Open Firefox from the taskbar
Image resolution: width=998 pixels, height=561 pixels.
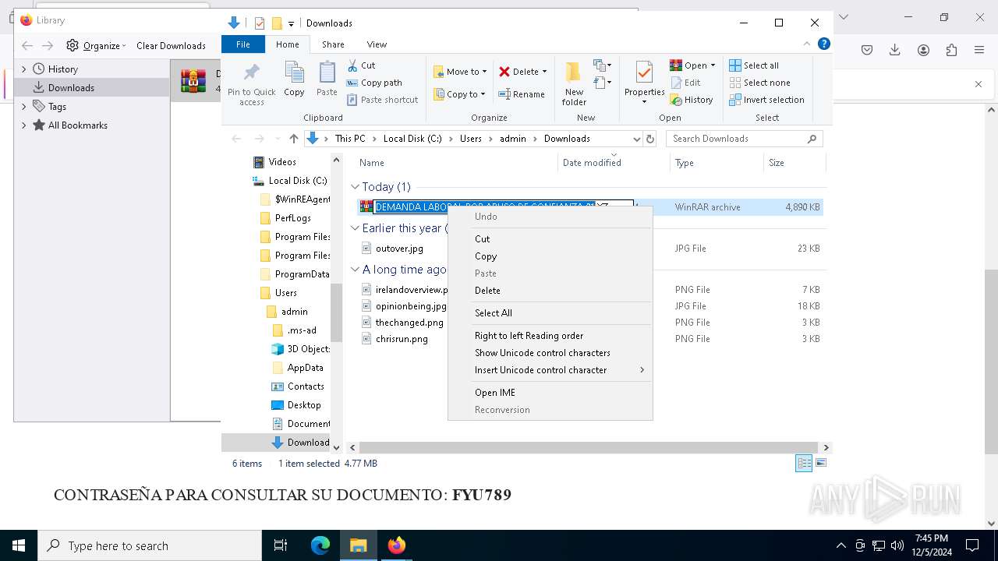[397, 545]
